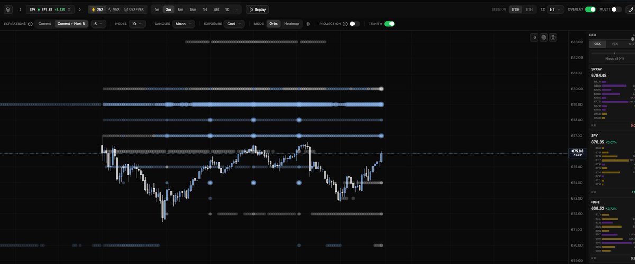Select GEX tab in right sidebar
Image resolution: width=635 pixels, height=264 pixels.
(597, 44)
